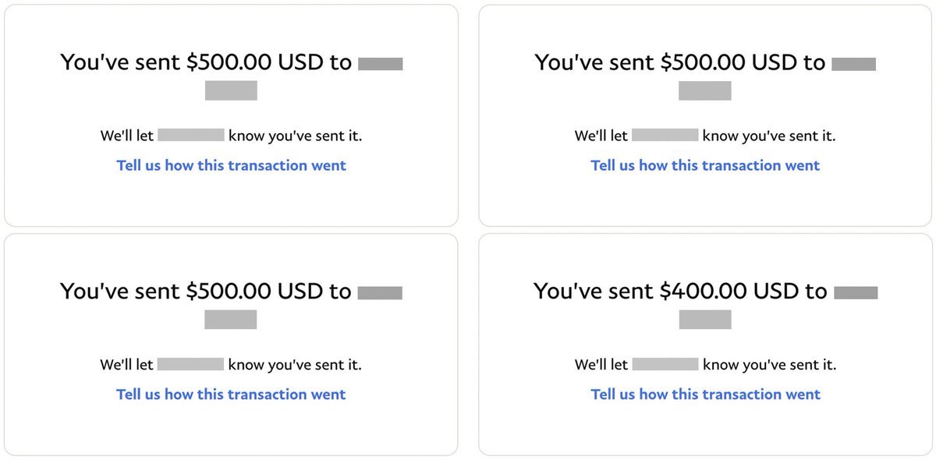Click the redacted name after "We'll let", top-right card

pyautogui.click(x=665, y=135)
